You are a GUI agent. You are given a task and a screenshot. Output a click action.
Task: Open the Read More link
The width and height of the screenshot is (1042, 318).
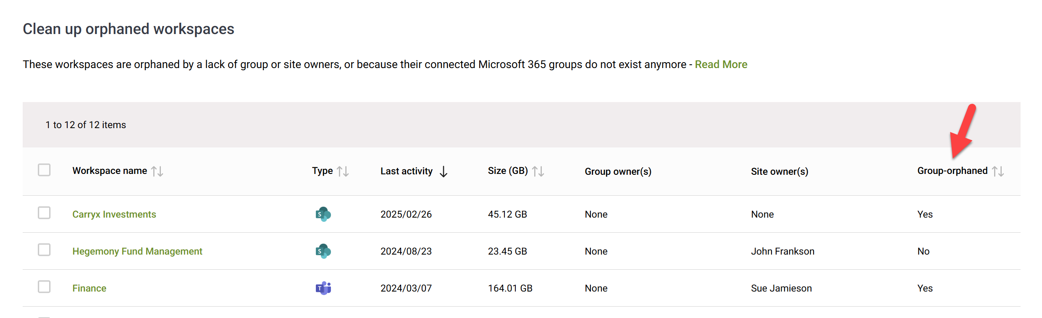point(721,64)
